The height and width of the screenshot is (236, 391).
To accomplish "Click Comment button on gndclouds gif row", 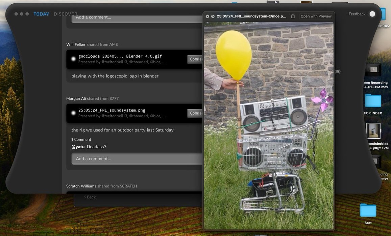I will click(x=195, y=59).
